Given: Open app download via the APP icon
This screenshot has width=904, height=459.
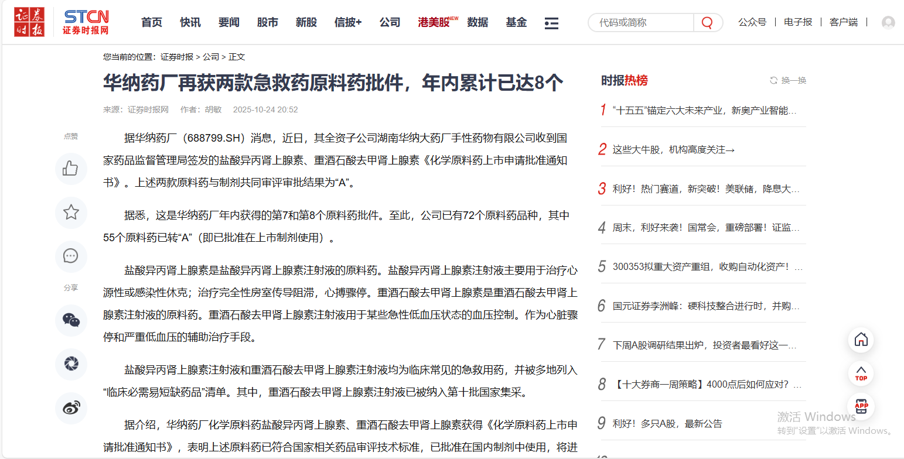Looking at the screenshot, I should (x=861, y=406).
